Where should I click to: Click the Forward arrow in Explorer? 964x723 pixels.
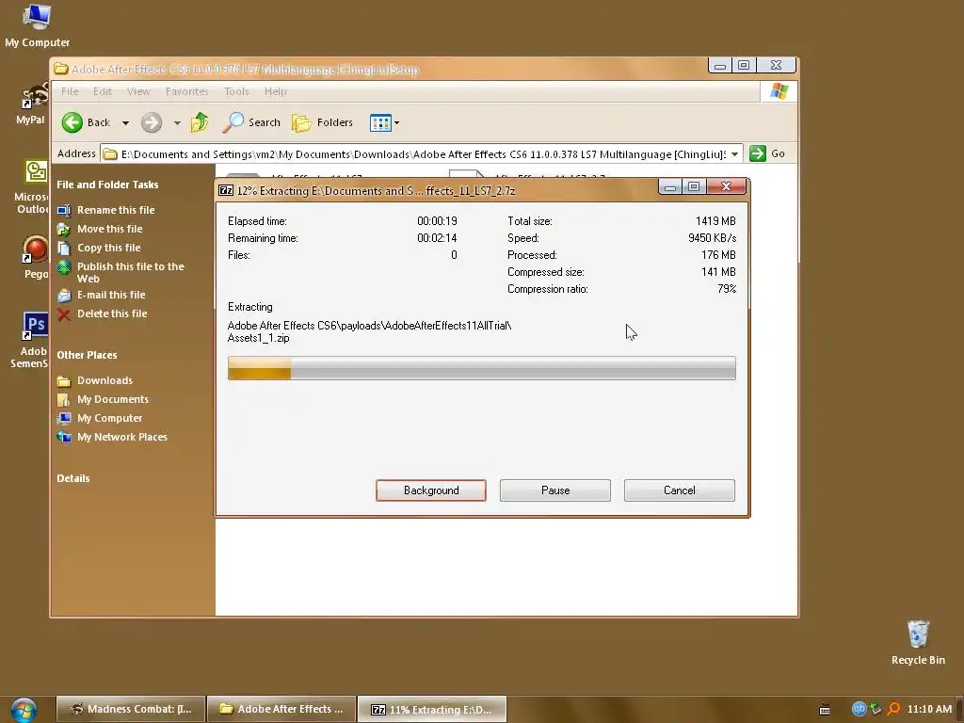[x=152, y=122]
